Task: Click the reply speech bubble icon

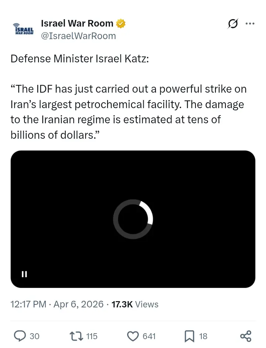Action: [20, 336]
